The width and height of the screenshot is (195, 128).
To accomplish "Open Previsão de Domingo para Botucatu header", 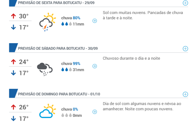I will (x=59, y=94).
